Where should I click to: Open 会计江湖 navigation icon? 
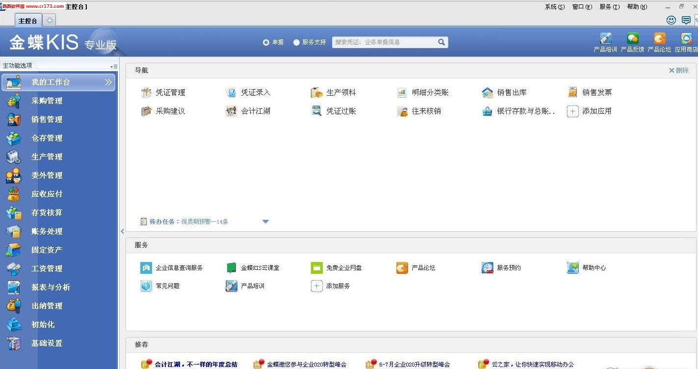click(x=231, y=111)
